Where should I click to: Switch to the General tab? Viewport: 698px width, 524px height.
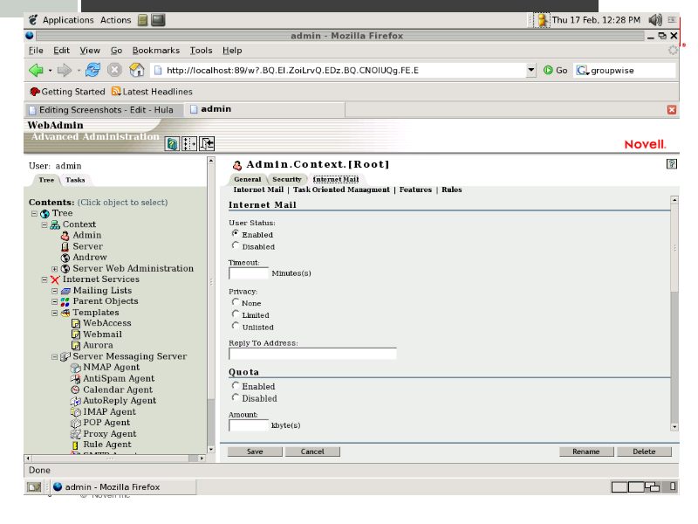(x=248, y=179)
